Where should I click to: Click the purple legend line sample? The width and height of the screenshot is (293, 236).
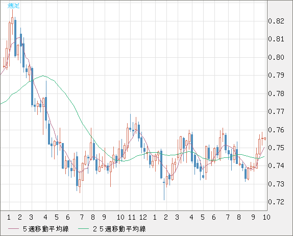tap(13, 229)
